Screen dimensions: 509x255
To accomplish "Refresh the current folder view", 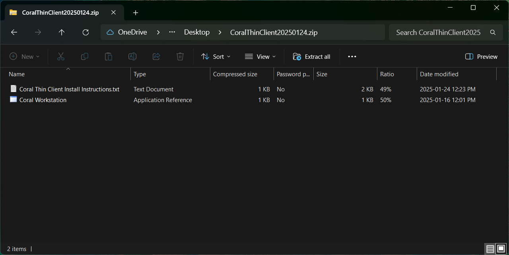I will [x=85, y=33].
